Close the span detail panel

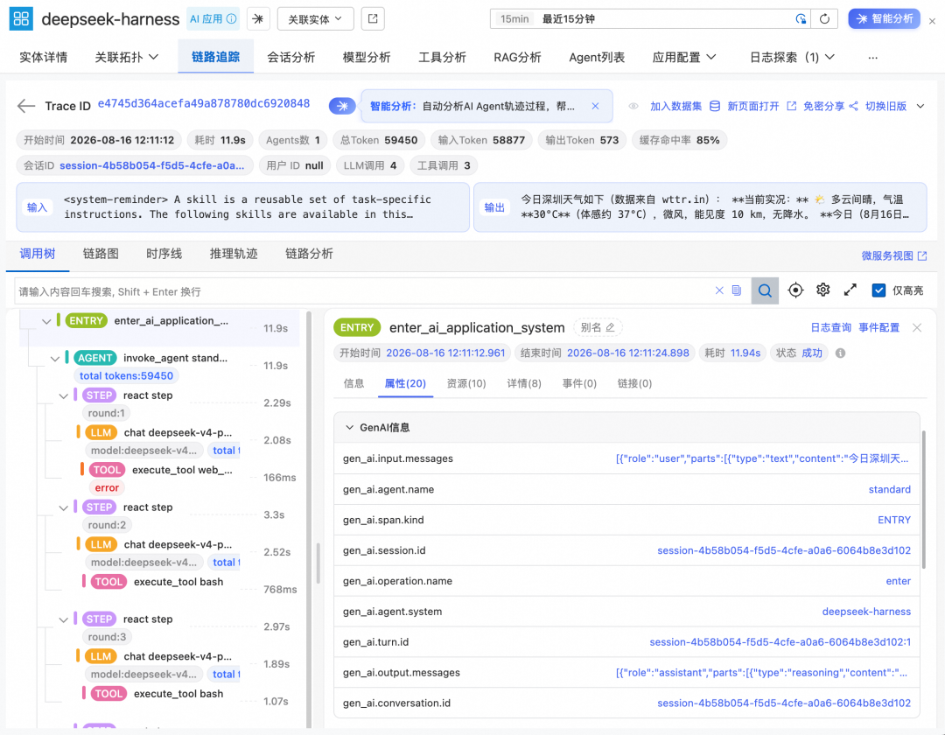tap(917, 328)
